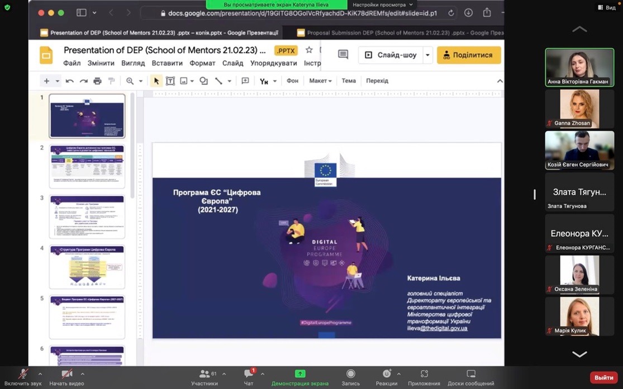Open Формат menu

(x=203, y=63)
